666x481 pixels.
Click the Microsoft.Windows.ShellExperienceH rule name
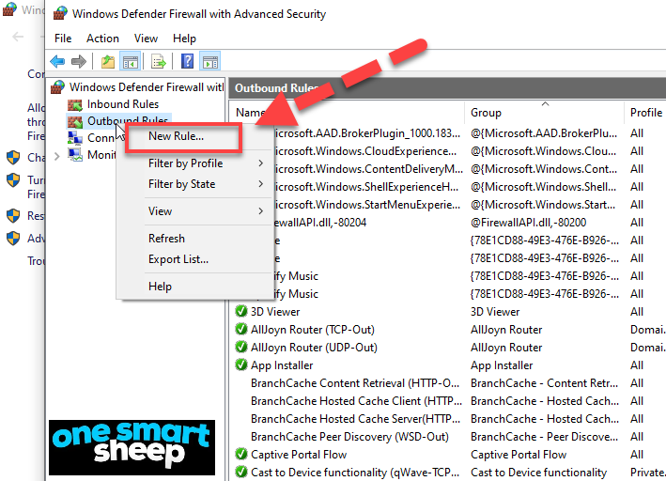tap(366, 187)
